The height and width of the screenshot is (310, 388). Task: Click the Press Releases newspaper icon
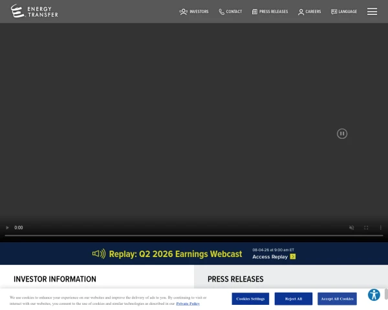coord(255,12)
